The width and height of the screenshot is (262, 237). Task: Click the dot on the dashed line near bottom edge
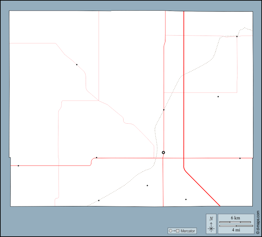[x=99, y=200]
